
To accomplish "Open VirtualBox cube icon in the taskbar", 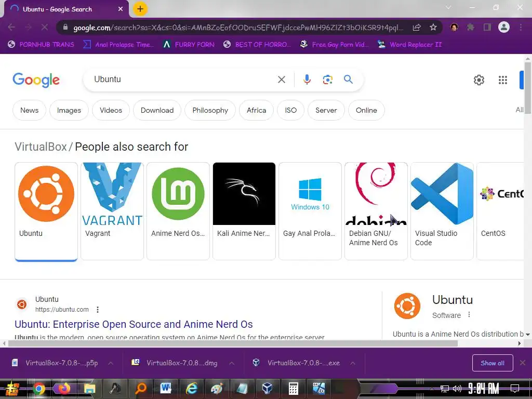I will tap(268, 389).
